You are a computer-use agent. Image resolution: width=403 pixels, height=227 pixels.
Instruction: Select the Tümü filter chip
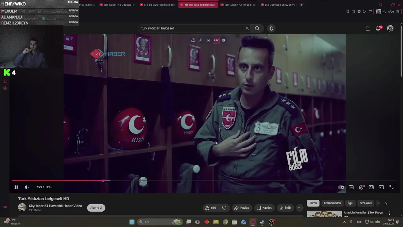click(x=313, y=203)
